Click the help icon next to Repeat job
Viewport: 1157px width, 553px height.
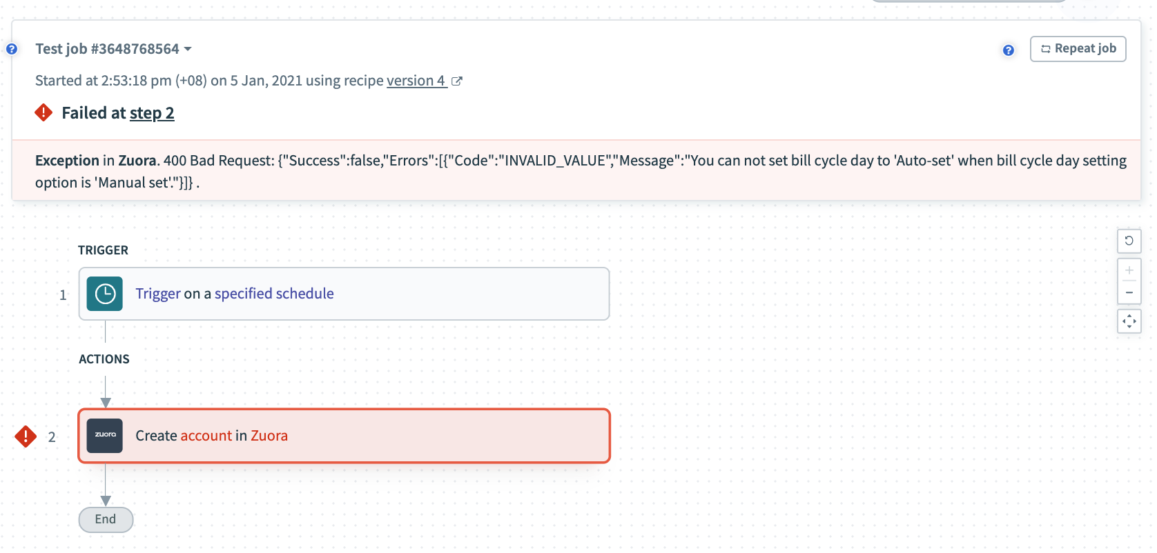click(x=1009, y=49)
